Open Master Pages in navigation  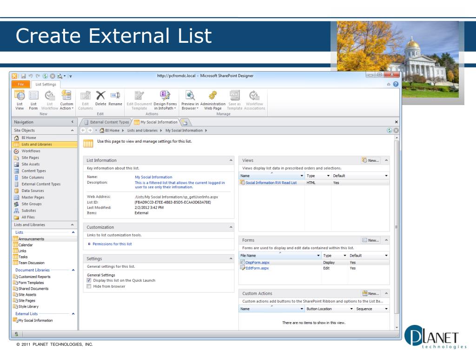44,198
